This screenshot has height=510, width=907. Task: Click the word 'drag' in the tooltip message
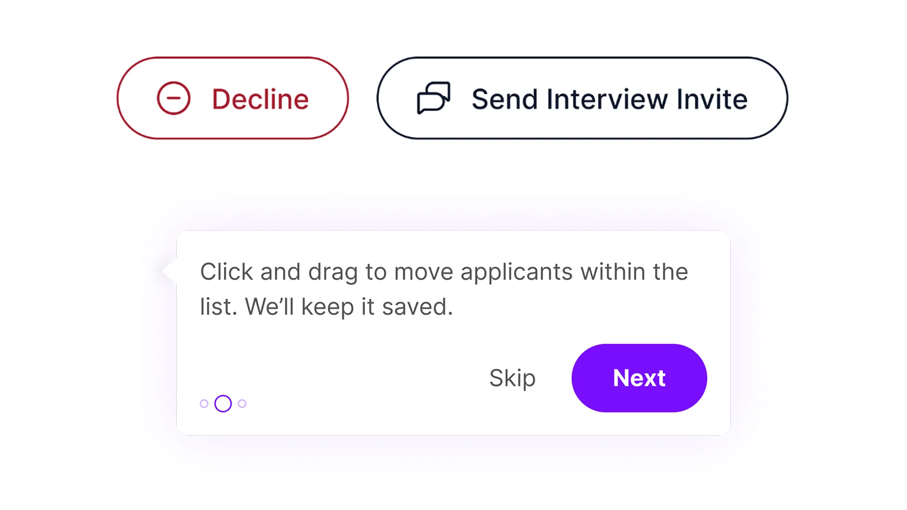(x=333, y=272)
